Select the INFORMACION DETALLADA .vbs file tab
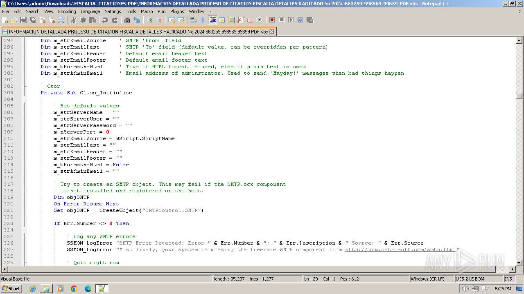This screenshot has height=294, width=524. (x=138, y=31)
